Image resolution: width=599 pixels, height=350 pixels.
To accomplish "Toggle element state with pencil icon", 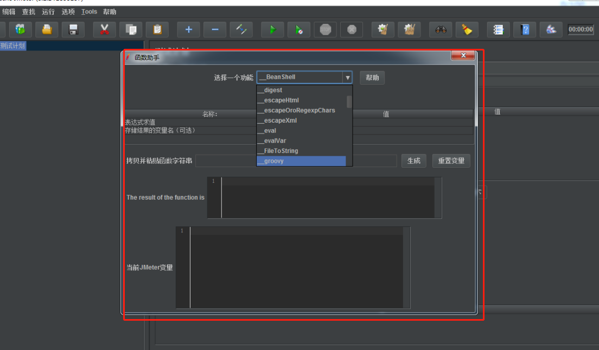I will click(x=241, y=30).
